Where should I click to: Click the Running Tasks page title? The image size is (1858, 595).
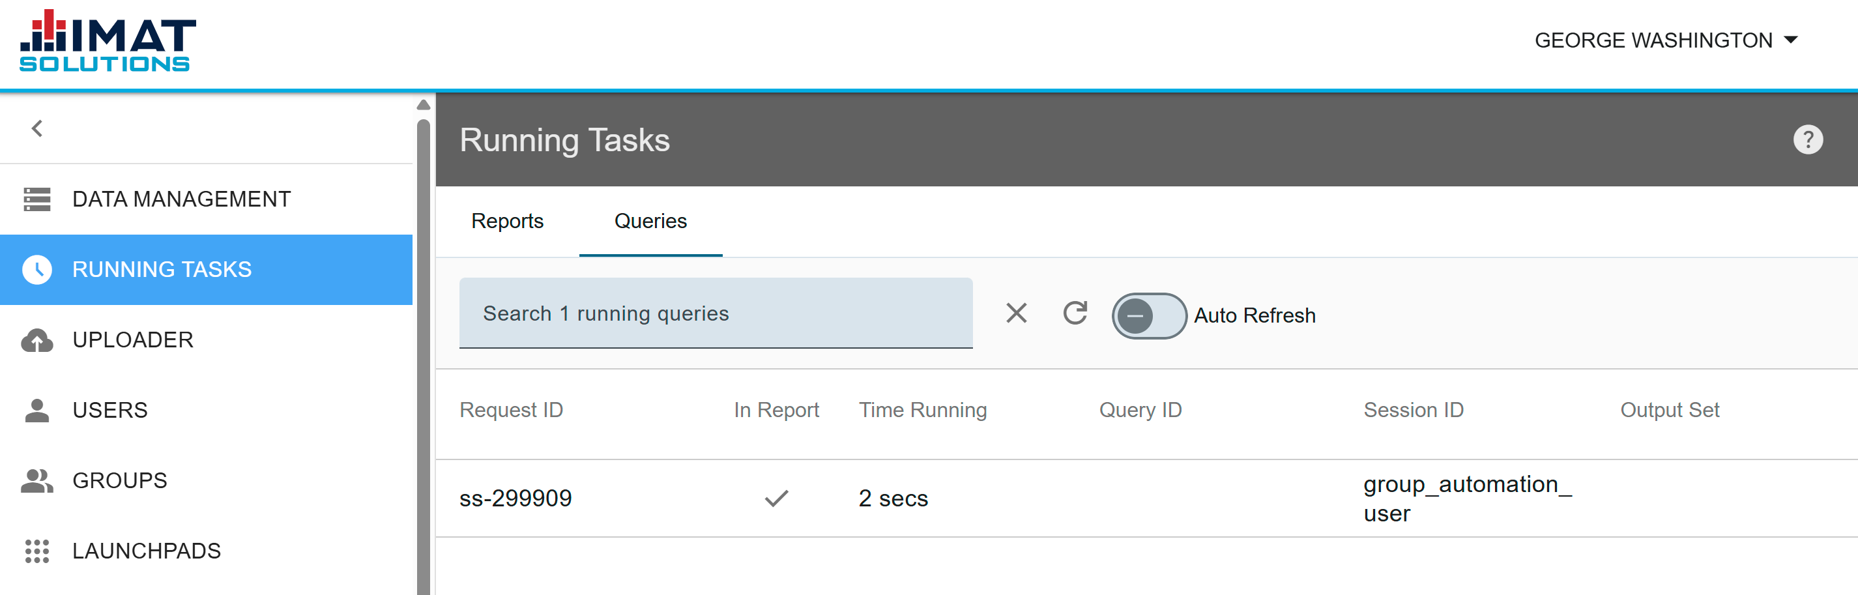565,140
